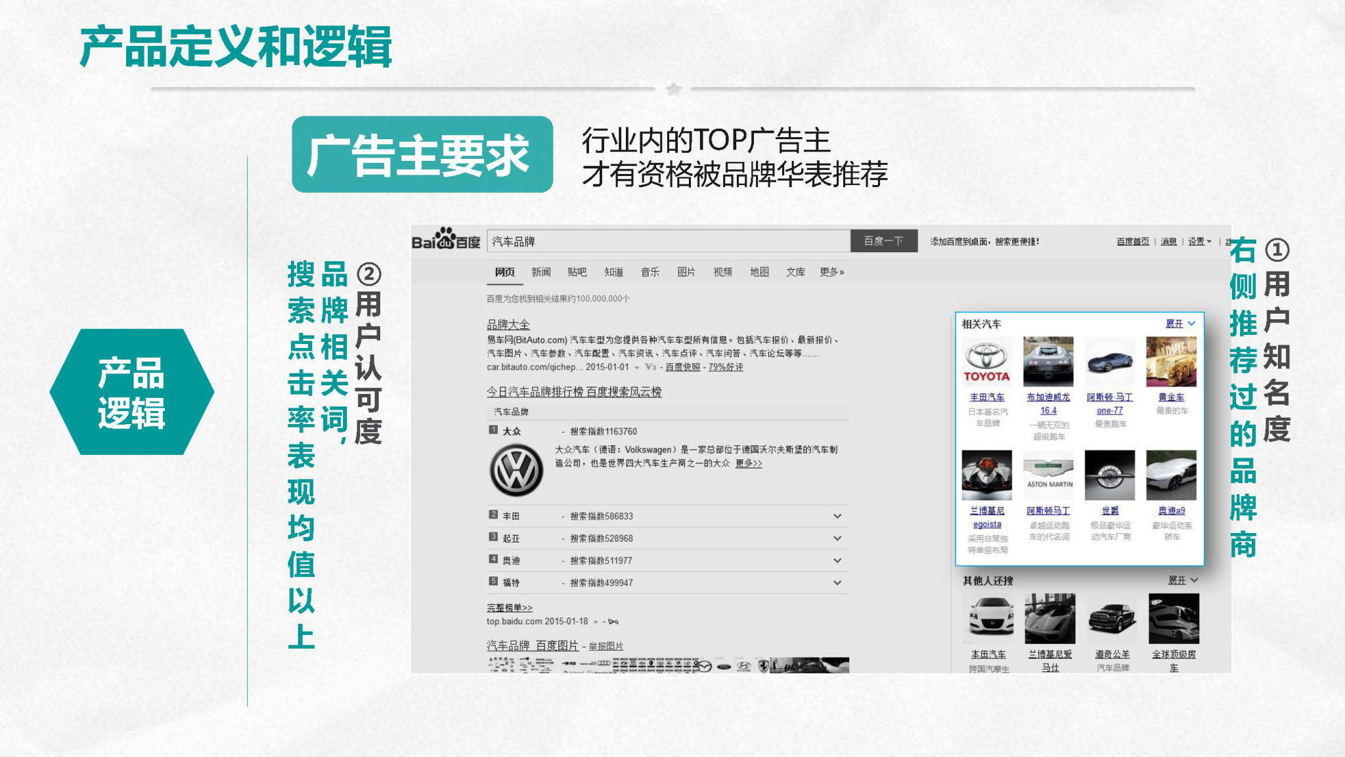The width and height of the screenshot is (1345, 757).
Task: Click the Baidu paw logo
Action: [x=446, y=240]
